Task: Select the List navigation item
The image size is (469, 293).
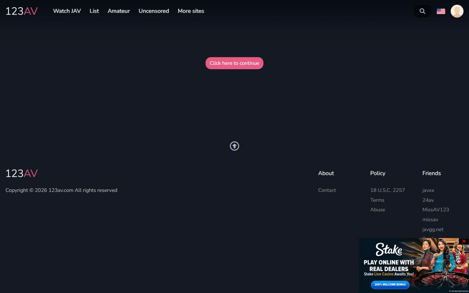Action: 94,11
